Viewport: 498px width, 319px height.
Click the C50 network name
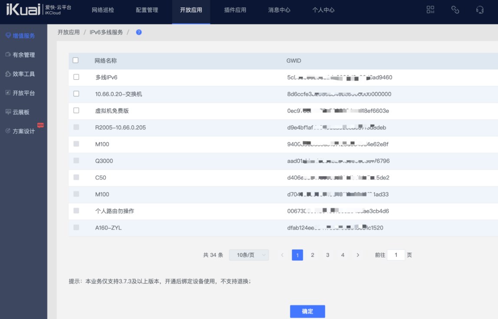coord(101,178)
